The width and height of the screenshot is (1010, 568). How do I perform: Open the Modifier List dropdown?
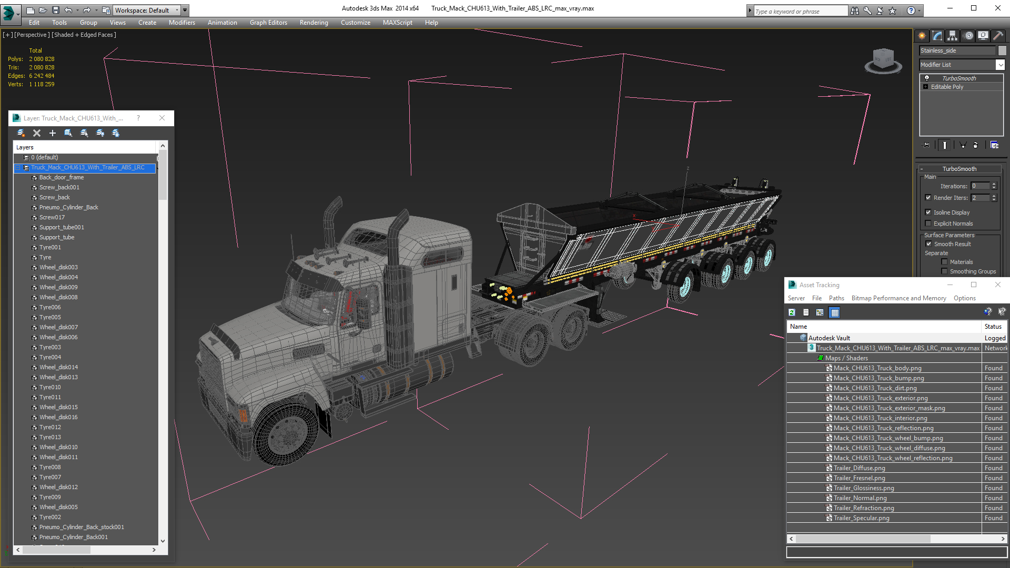click(1000, 65)
